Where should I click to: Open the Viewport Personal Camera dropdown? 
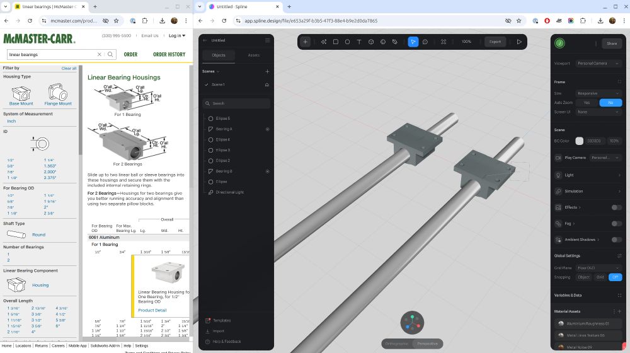(598, 64)
